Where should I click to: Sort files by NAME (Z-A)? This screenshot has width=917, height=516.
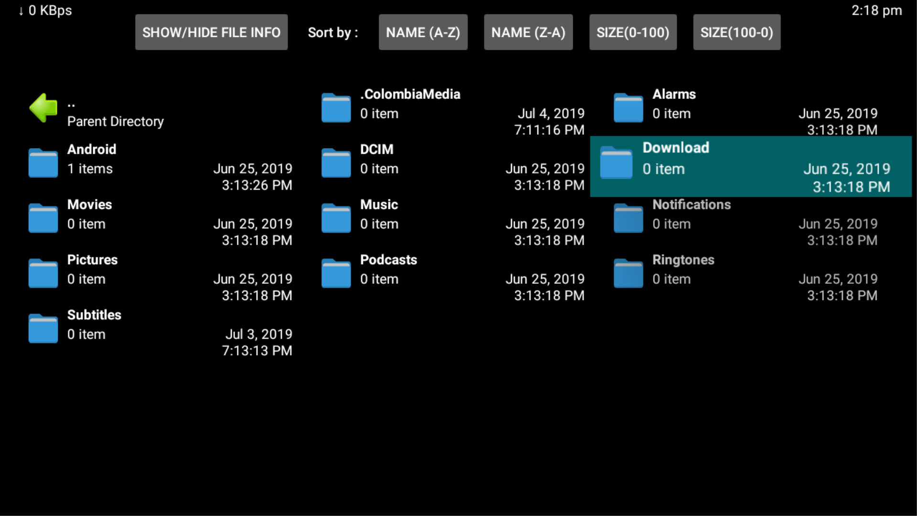528,32
